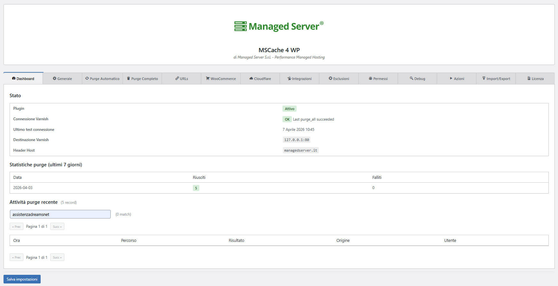Click the (5 record) count label
558x286 pixels.
click(x=69, y=203)
